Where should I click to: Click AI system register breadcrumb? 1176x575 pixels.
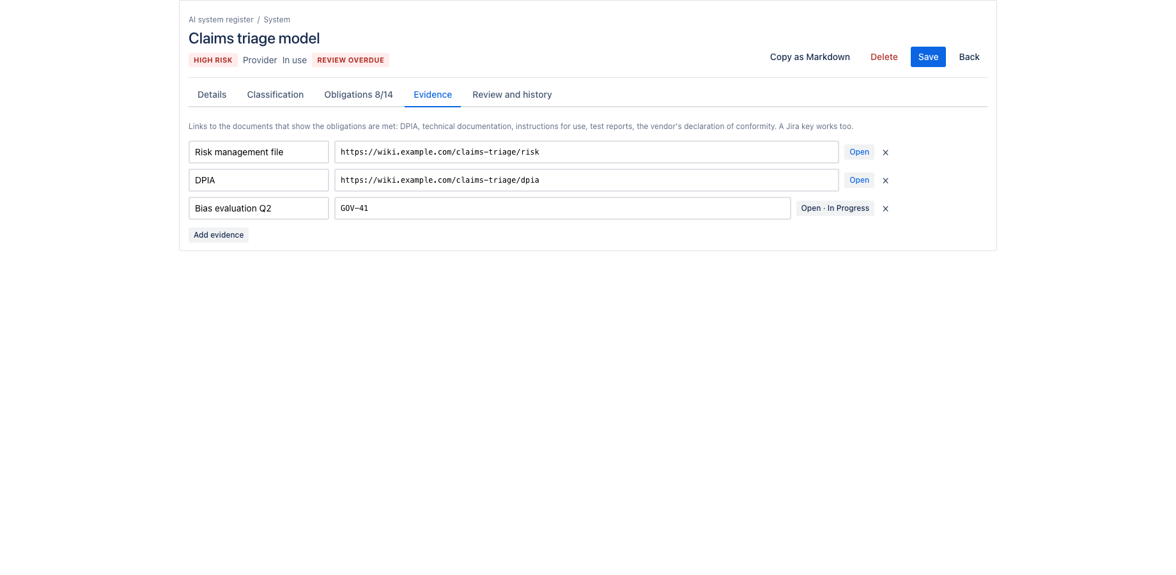[x=220, y=20]
